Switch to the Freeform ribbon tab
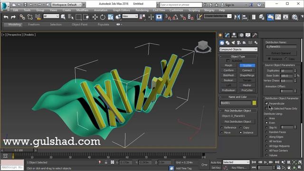Image resolution: width=304 pixels, height=171 pixels. click(34, 24)
